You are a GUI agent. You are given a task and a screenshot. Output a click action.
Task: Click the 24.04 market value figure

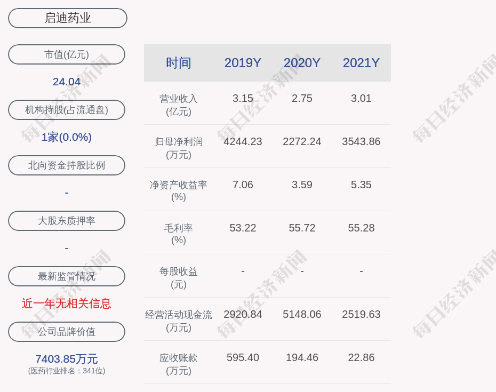[x=67, y=82]
